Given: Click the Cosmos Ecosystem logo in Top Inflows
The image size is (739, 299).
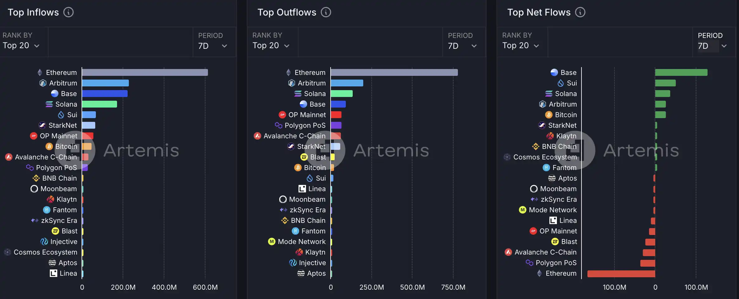Looking at the screenshot, I should [x=8, y=252].
